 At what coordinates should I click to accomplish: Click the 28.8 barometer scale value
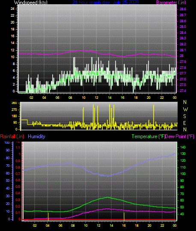pyautogui.click(x=183, y=9)
